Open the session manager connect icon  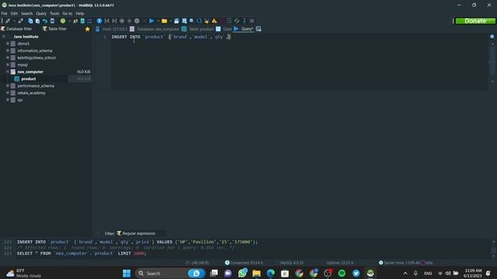pyautogui.click(x=8, y=21)
